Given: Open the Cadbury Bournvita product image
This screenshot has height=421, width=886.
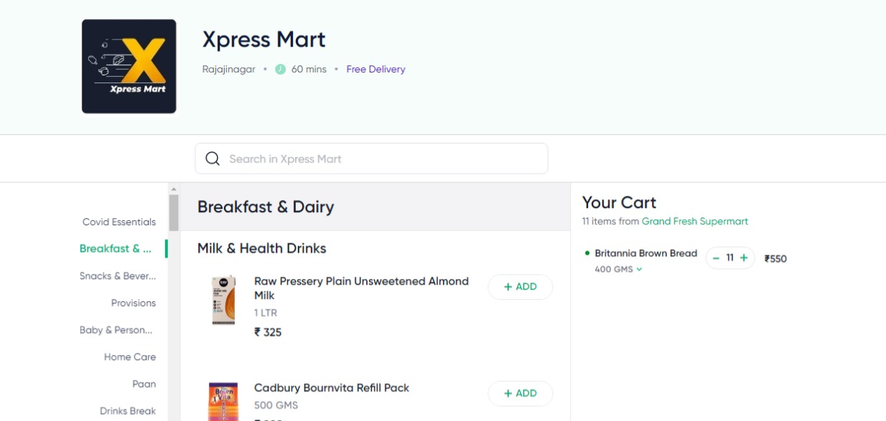Looking at the screenshot, I should [x=223, y=402].
